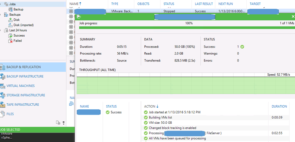The width and height of the screenshot is (295, 142).
Task: Click the Tape Infrastructure pane icon
Action: pos(3,105)
